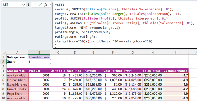Click revenue cell $16,200.00
This screenshot has height=101, width=197.
coord(93,89)
